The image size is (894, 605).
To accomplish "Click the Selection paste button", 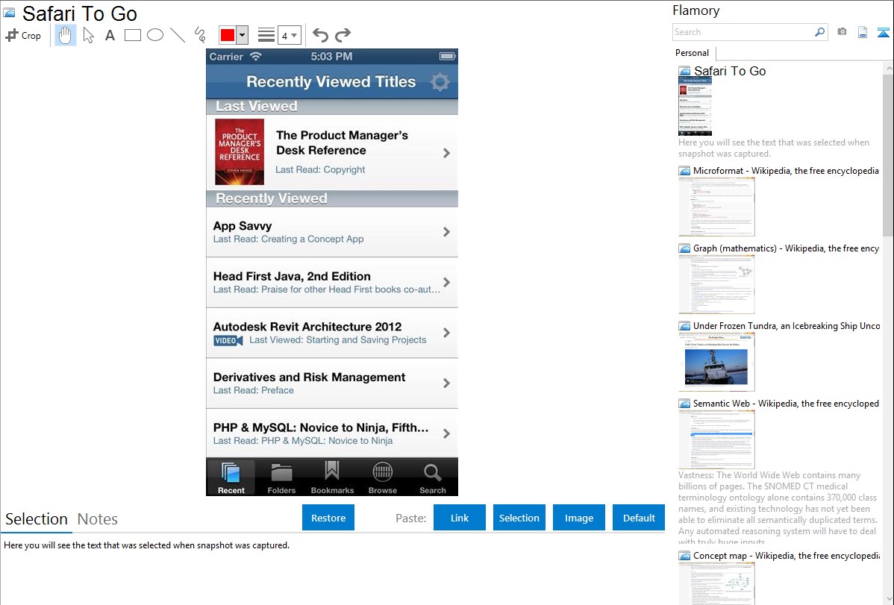I will (519, 518).
